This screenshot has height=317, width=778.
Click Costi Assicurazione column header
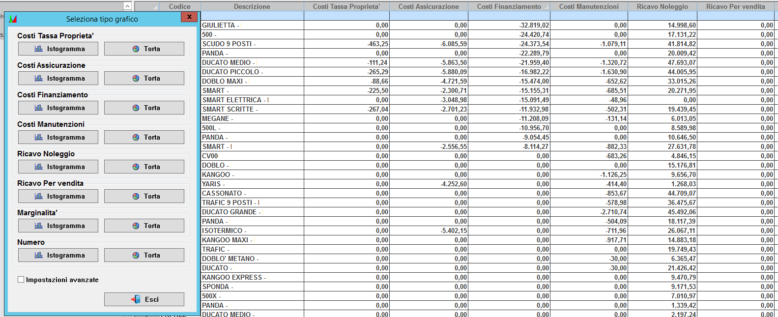pyautogui.click(x=429, y=6)
